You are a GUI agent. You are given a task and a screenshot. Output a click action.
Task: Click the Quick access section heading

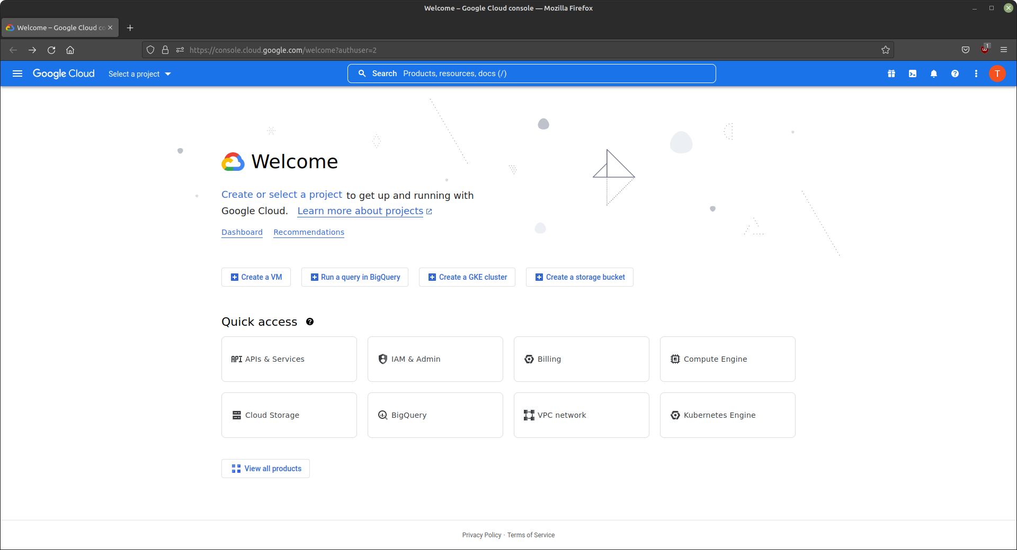259,322
